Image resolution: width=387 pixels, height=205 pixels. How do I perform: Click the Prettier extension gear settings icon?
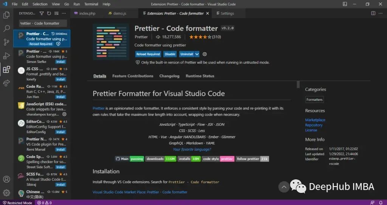[204, 54]
